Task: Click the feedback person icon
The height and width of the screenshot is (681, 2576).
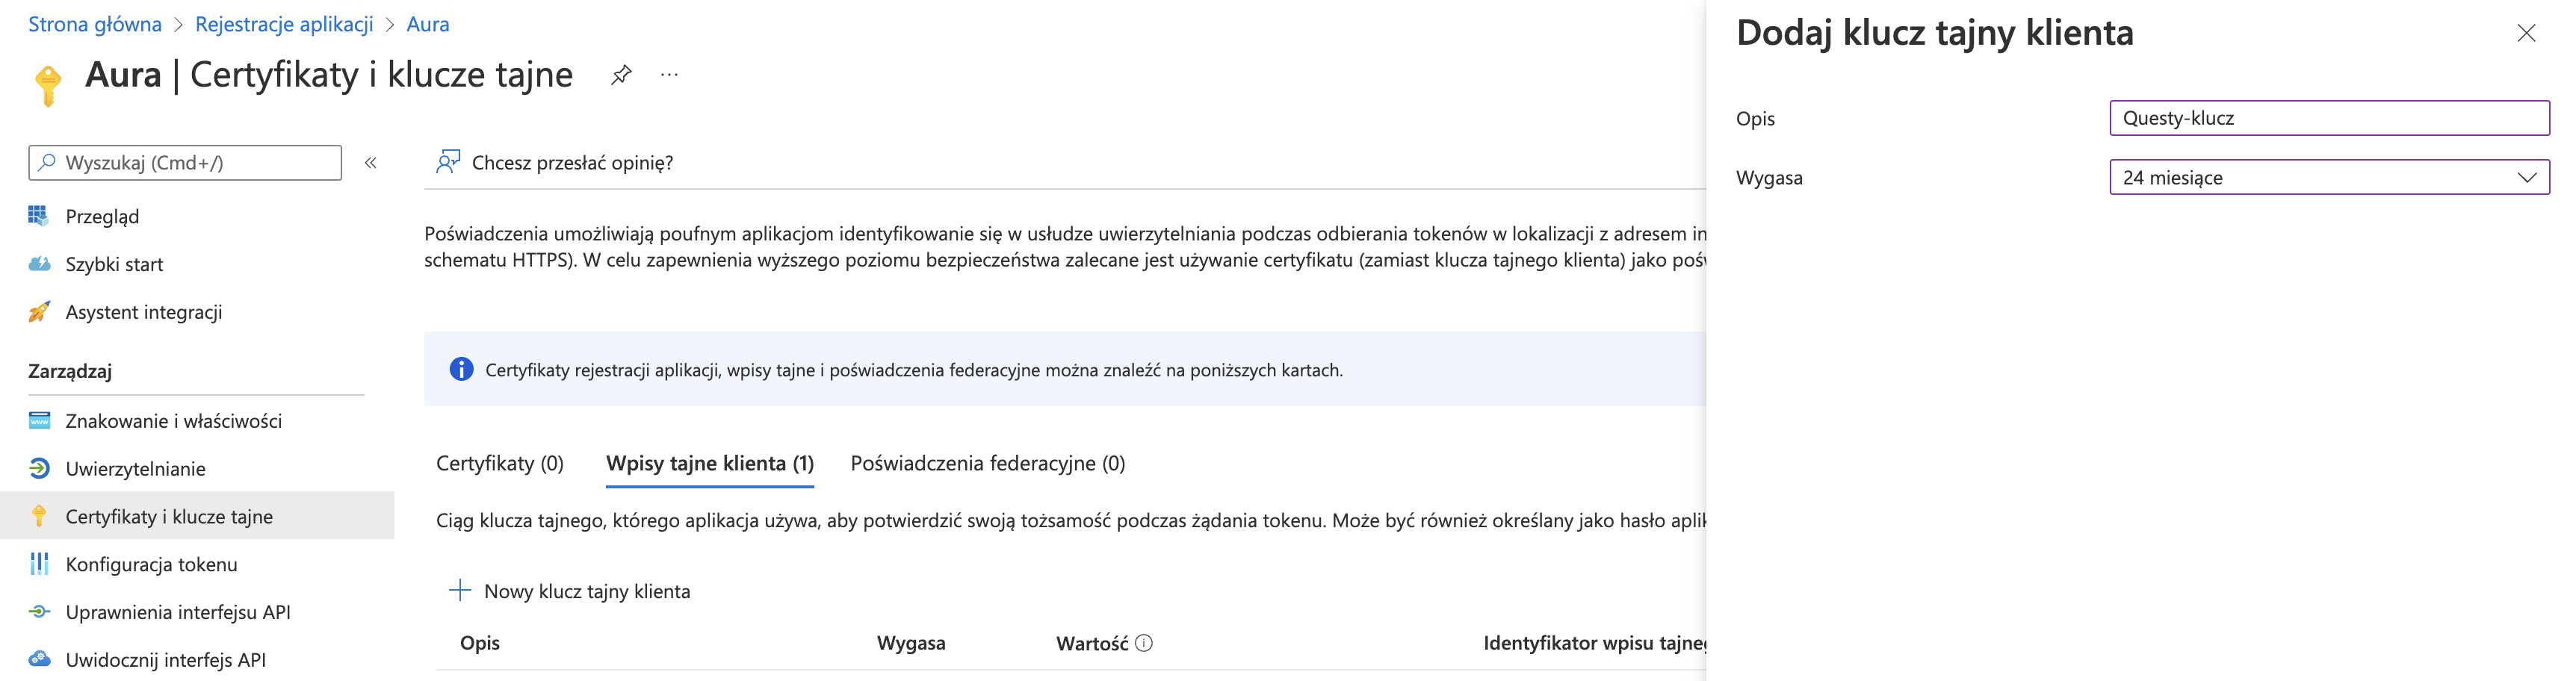Action: pos(448,162)
